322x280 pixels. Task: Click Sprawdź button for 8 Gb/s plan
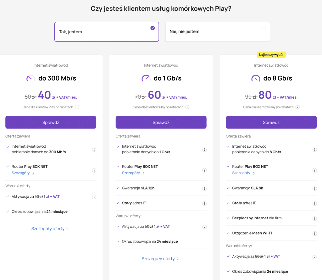tap(271, 122)
